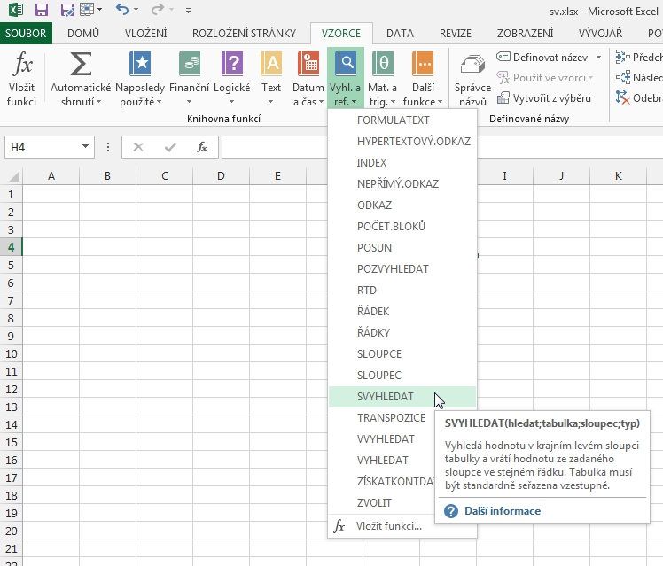Select INDEX function

coord(402,163)
